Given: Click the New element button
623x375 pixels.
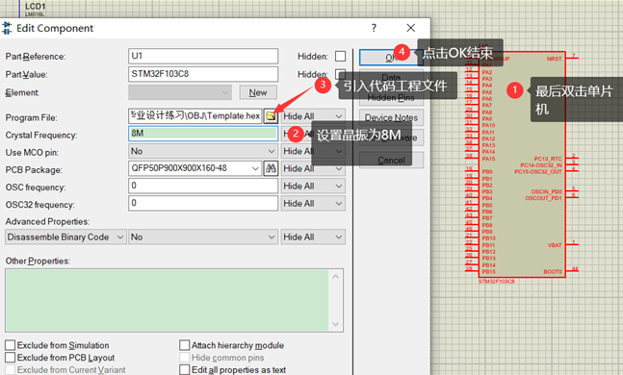Looking at the screenshot, I should tap(258, 92).
